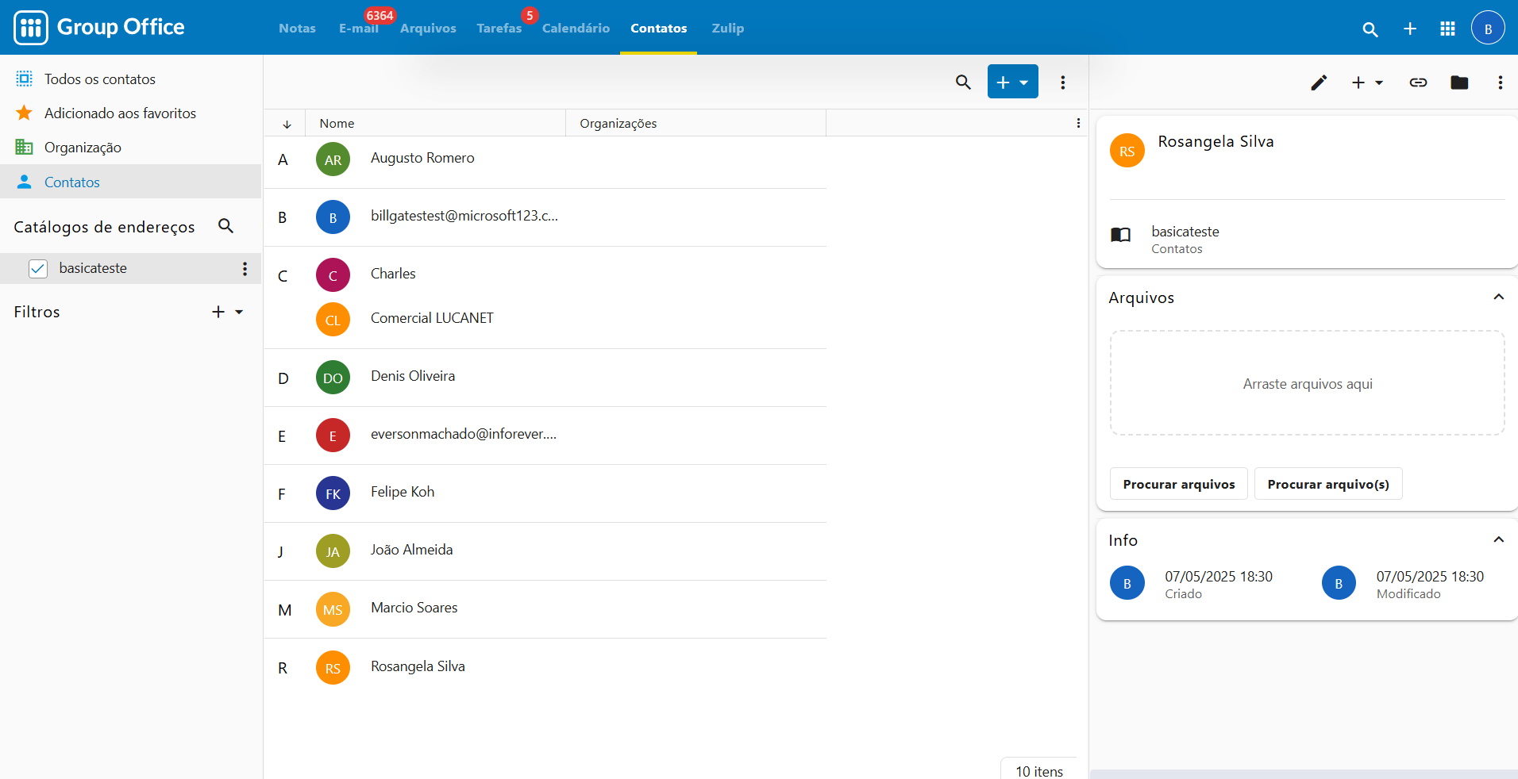Switch to the Calendário tab
Screen dimensions: 1518x779
point(576,29)
